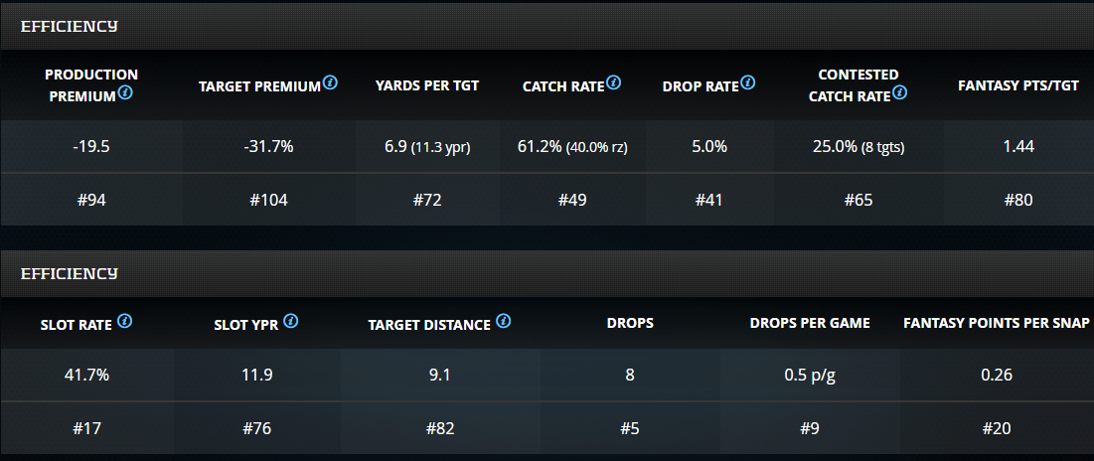Select the Drops Per Game header
1094x461 pixels.
click(x=810, y=323)
